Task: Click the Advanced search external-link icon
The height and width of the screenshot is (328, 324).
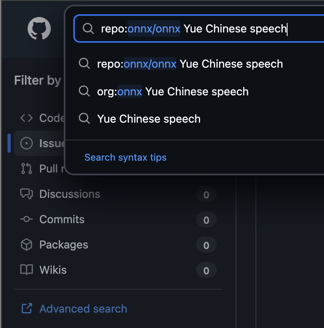Action: tap(27, 309)
